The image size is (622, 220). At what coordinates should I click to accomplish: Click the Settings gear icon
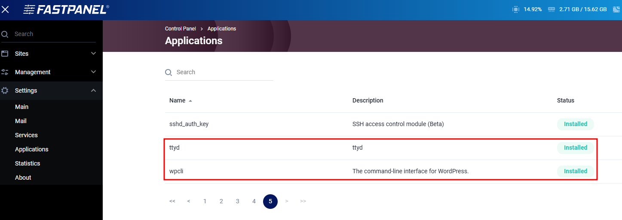[x=5, y=90]
